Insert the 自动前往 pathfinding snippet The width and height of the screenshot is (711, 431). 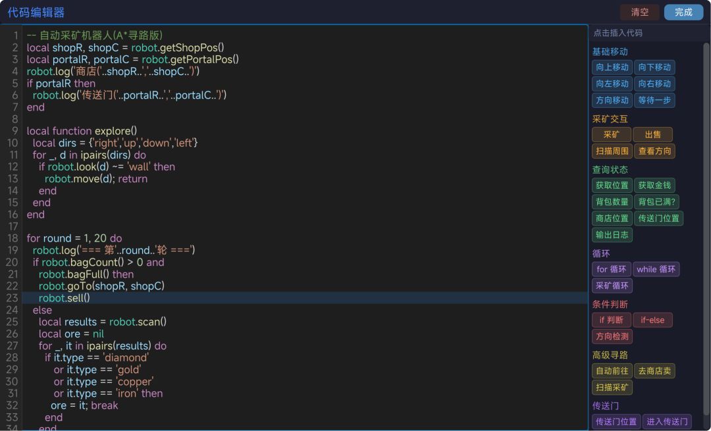point(612,370)
